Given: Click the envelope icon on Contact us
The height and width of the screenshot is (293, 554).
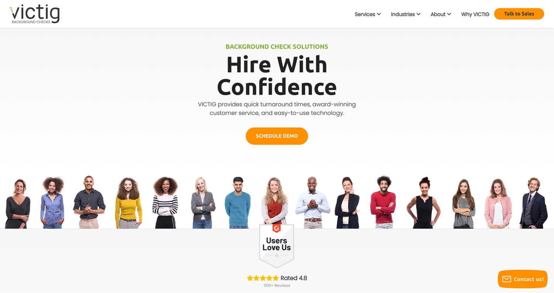Looking at the screenshot, I should click(506, 279).
